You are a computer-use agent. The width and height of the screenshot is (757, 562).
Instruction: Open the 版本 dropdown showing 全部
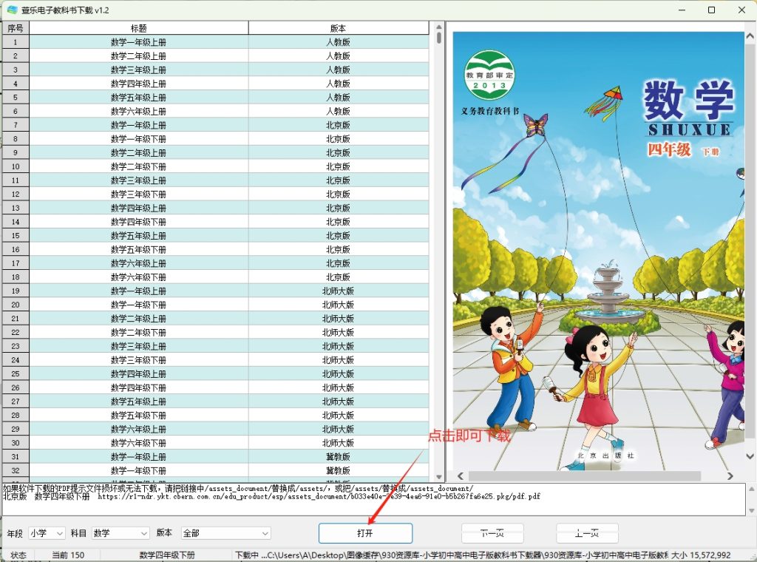tap(225, 533)
